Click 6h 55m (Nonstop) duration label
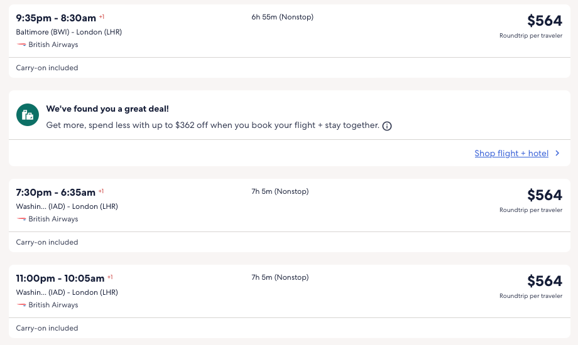The width and height of the screenshot is (578, 345). tap(282, 18)
